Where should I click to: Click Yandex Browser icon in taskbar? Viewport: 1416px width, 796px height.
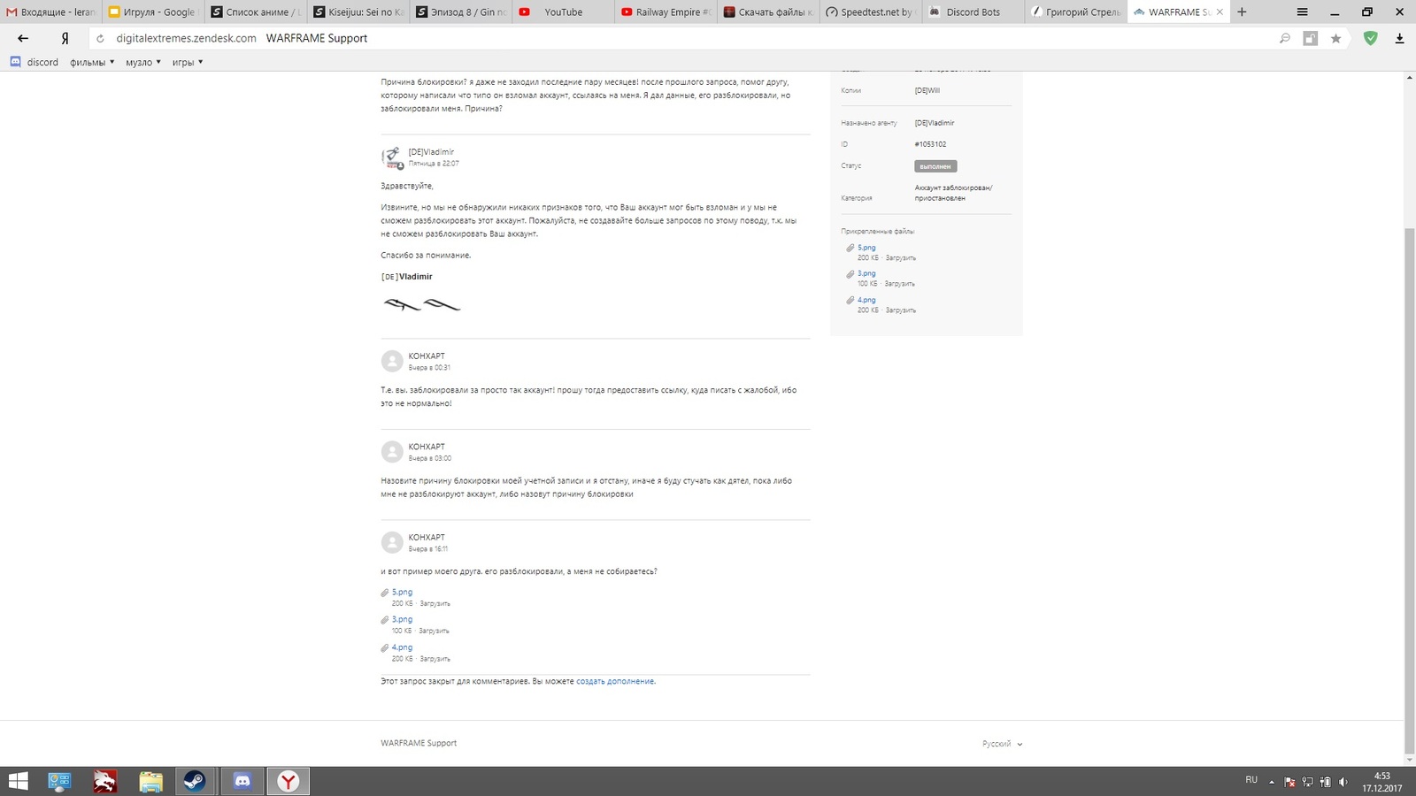tap(289, 781)
